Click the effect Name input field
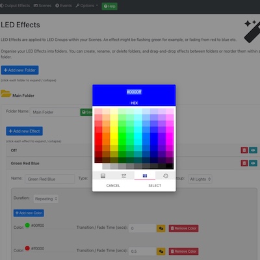Image resolution: width=260 pixels, height=260 pixels. pyautogui.click(x=50, y=179)
